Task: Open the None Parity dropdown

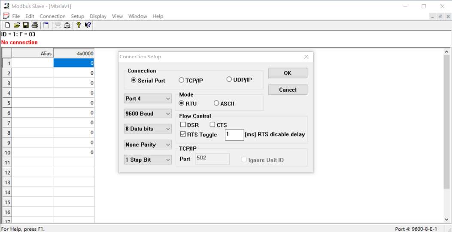Action: point(147,145)
